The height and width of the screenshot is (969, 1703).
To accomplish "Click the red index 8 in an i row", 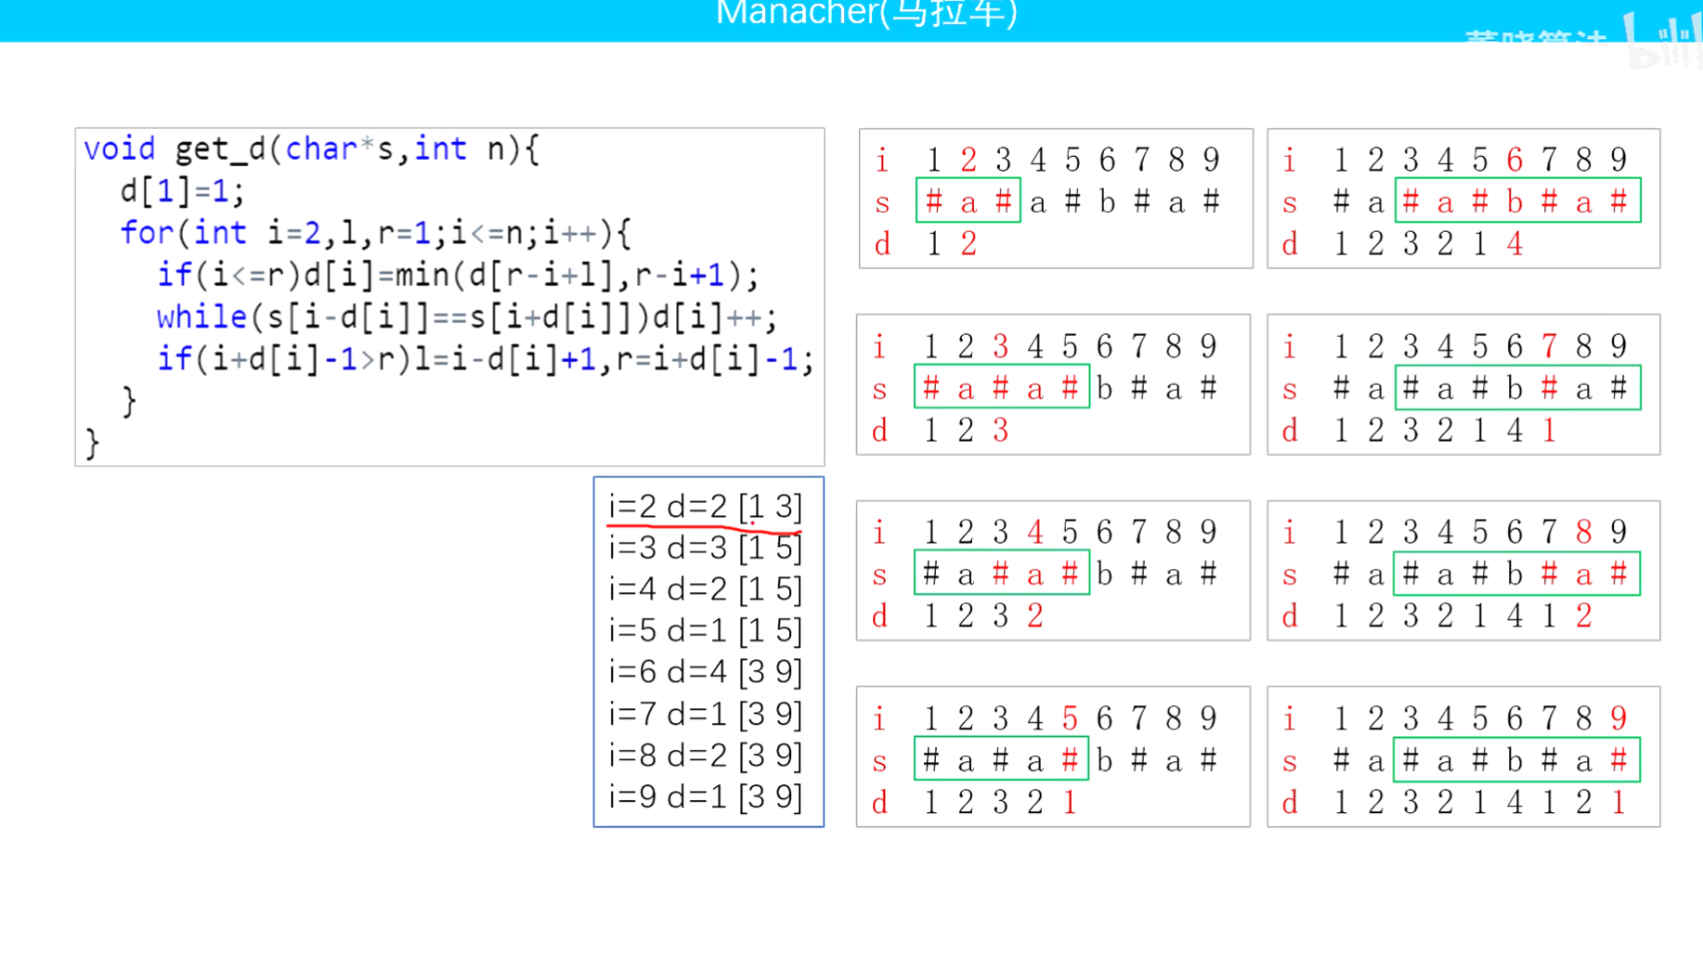I will [1584, 532].
